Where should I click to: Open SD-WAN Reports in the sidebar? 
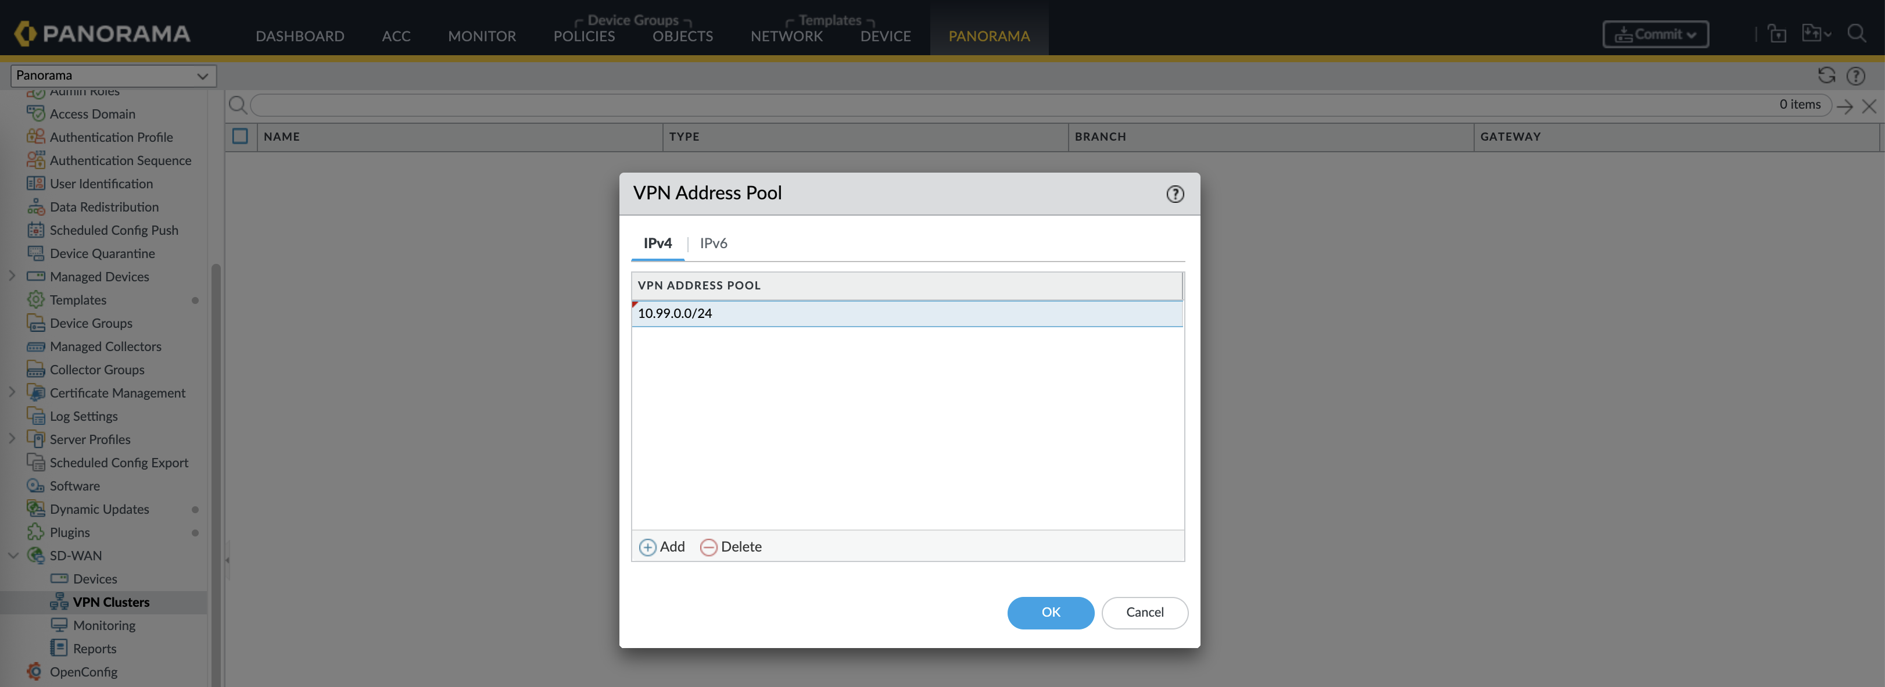point(94,649)
